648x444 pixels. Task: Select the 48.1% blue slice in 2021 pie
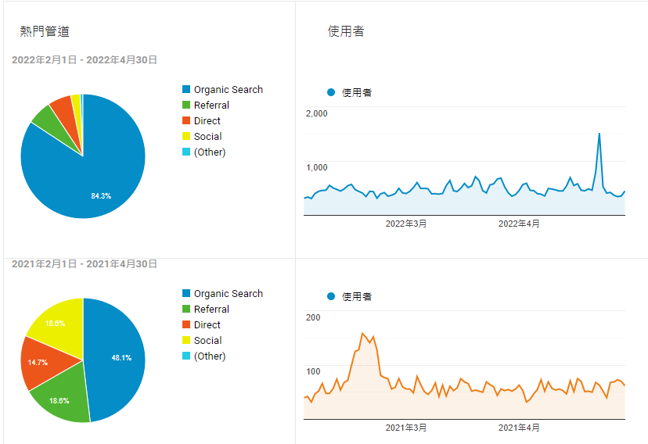(117, 358)
